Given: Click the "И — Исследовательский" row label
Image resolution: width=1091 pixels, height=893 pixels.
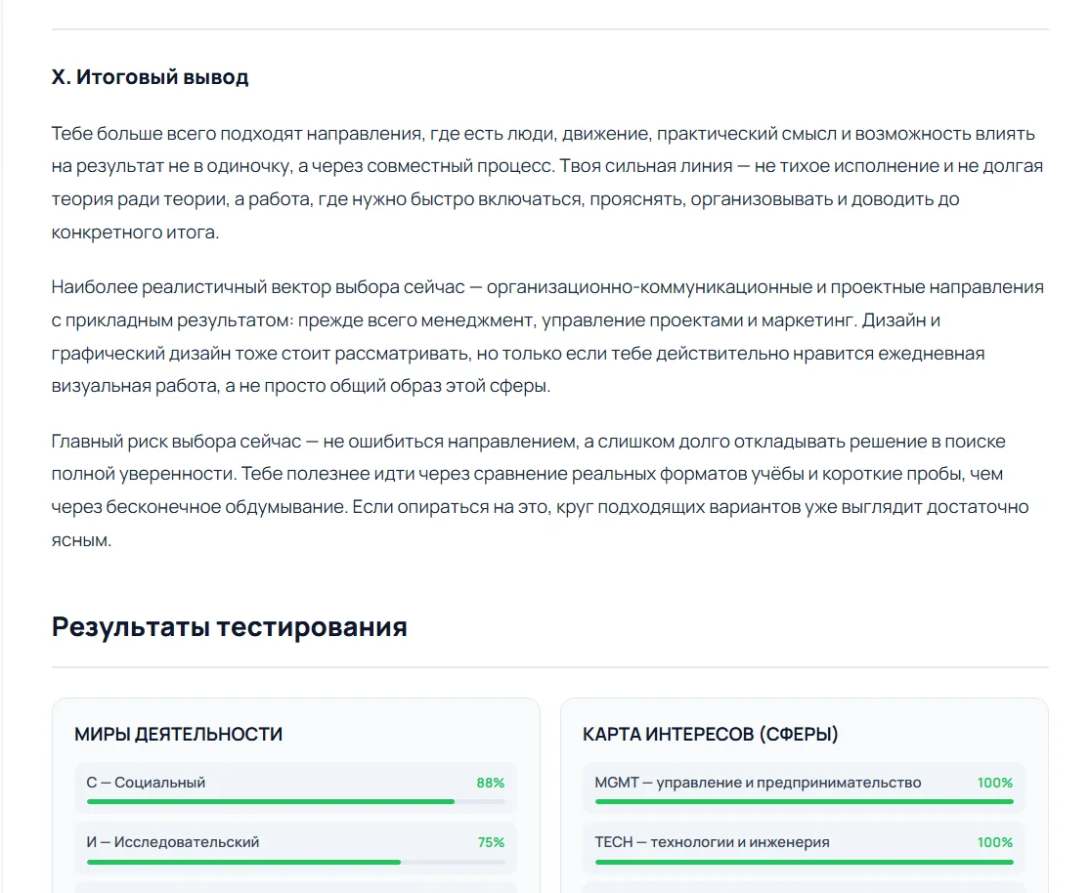Looking at the screenshot, I should [173, 842].
